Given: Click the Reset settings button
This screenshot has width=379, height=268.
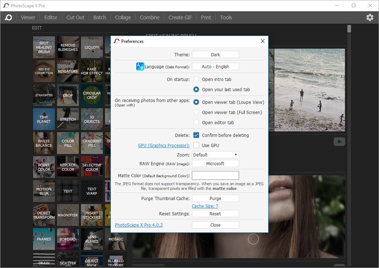Looking at the screenshot, I should coord(215,214).
